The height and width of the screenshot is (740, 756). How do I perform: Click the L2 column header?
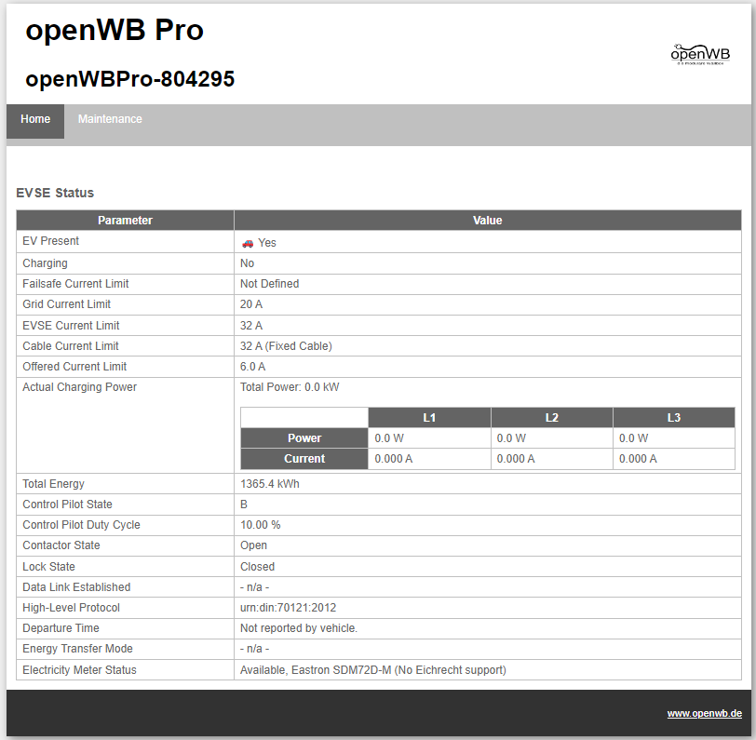[551, 418]
